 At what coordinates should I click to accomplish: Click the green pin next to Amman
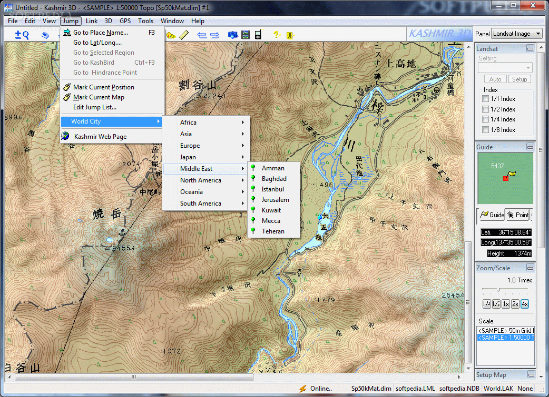click(x=253, y=168)
